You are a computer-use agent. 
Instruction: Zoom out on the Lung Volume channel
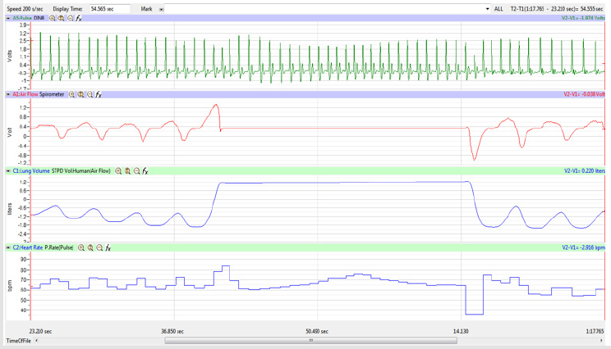coord(136,171)
